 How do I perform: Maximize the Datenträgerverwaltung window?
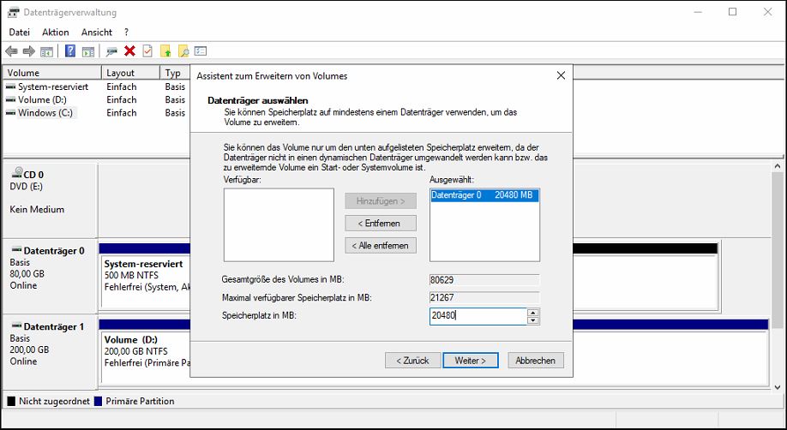click(733, 12)
